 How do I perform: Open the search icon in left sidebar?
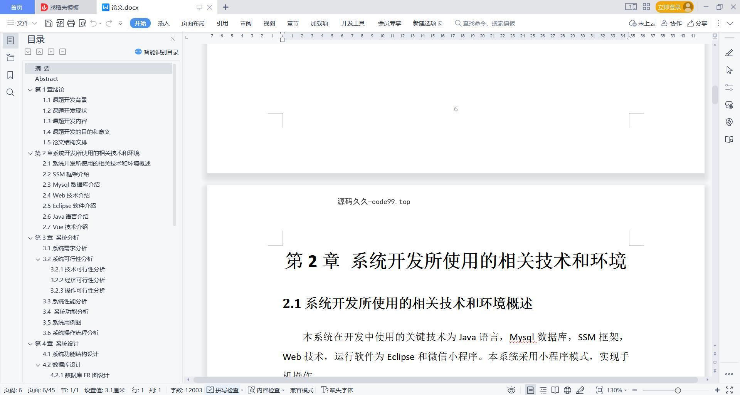[10, 92]
